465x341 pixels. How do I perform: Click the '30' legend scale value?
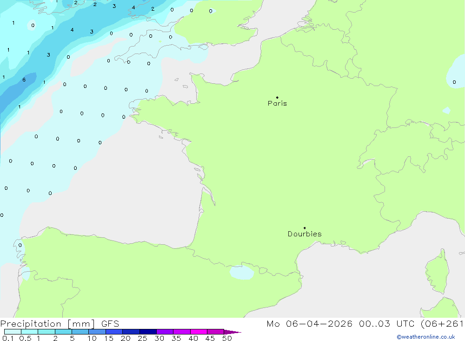pyautogui.click(x=159, y=338)
